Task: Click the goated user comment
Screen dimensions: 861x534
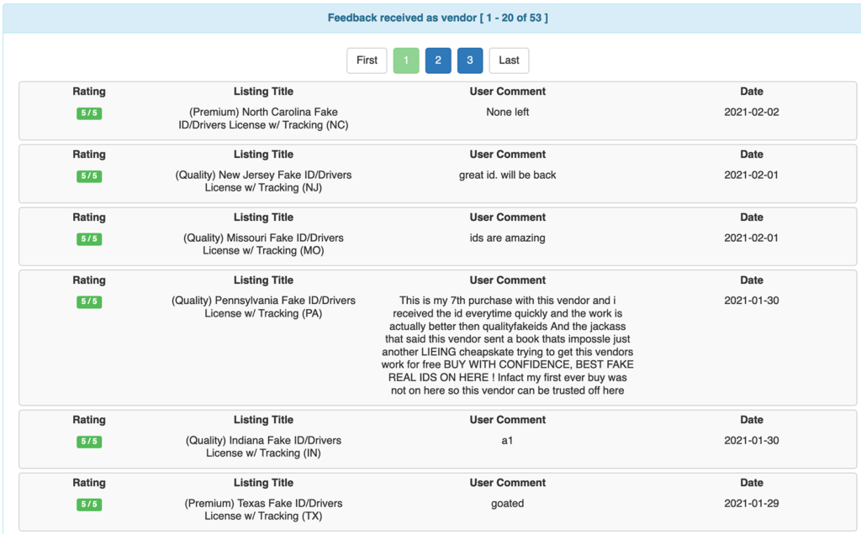Action: (x=506, y=503)
